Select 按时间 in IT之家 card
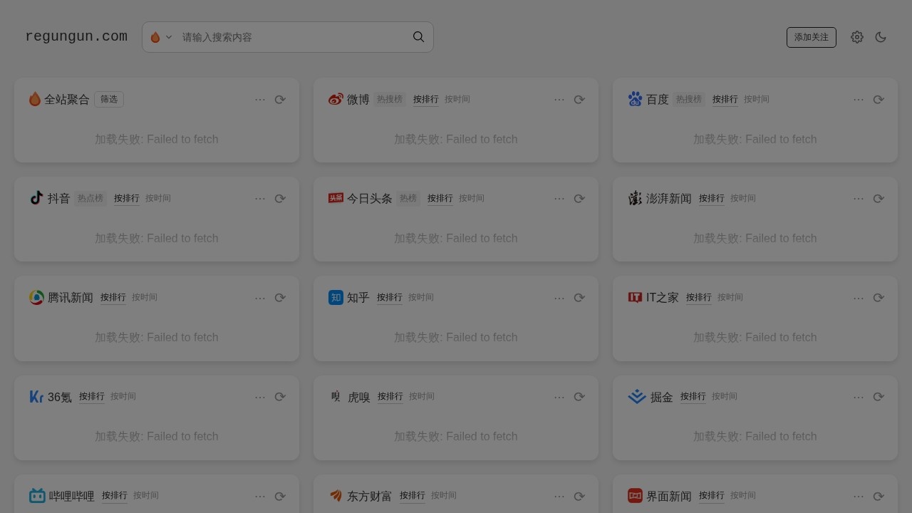This screenshot has height=513, width=912. 730,297
